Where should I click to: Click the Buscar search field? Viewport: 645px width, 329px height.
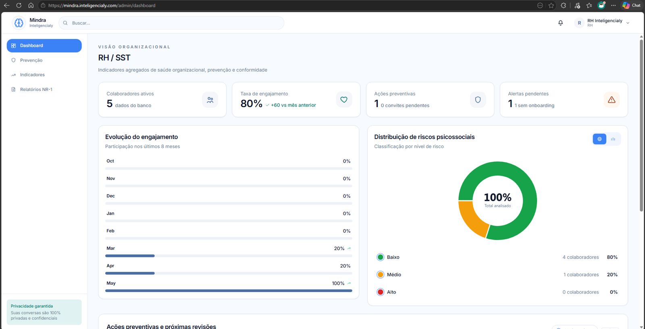tap(171, 23)
